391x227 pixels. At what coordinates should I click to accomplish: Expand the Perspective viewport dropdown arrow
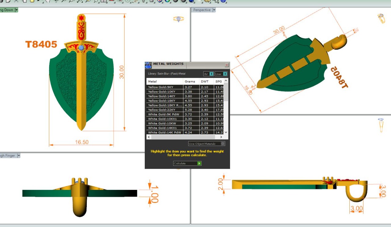pyautogui.click(x=214, y=10)
